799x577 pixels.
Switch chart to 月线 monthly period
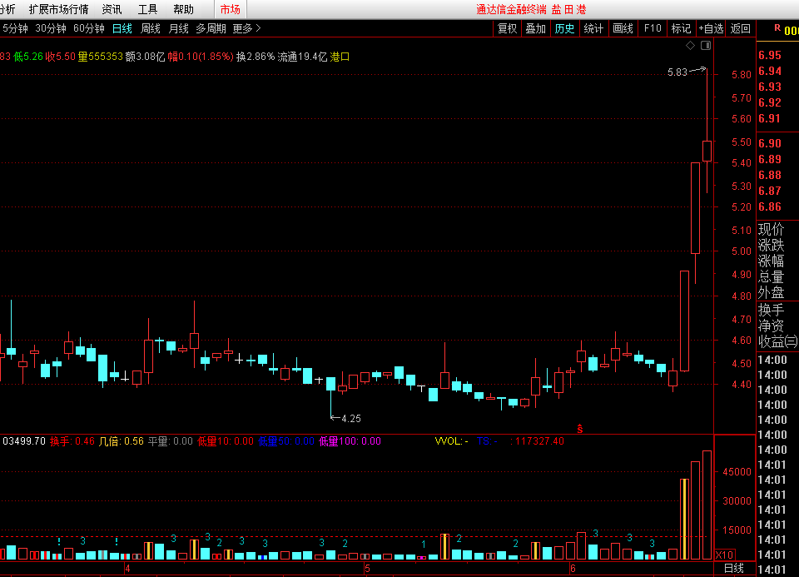click(178, 28)
